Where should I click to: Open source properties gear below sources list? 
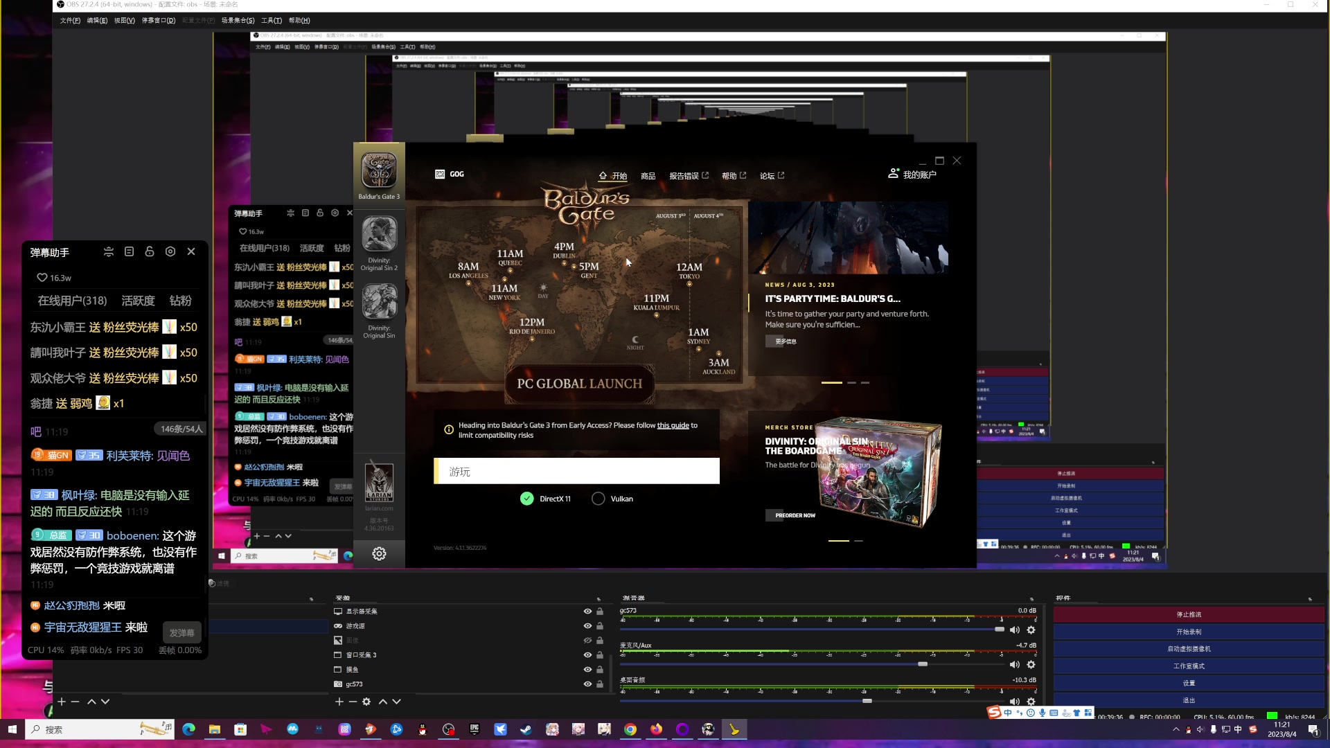coord(366,702)
